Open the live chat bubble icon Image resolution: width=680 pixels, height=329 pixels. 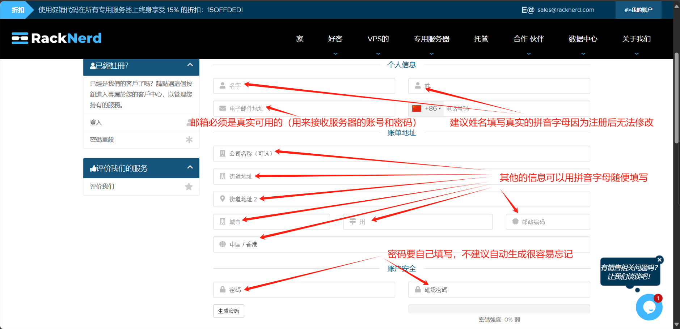tap(649, 307)
